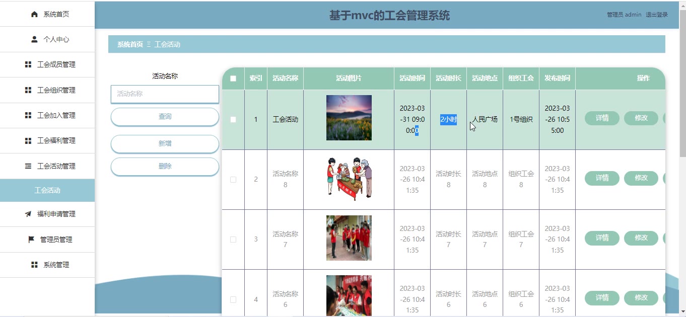Image resolution: width=686 pixels, height=317 pixels.
Task: Click the 活动时间 column header
Action: [412, 78]
